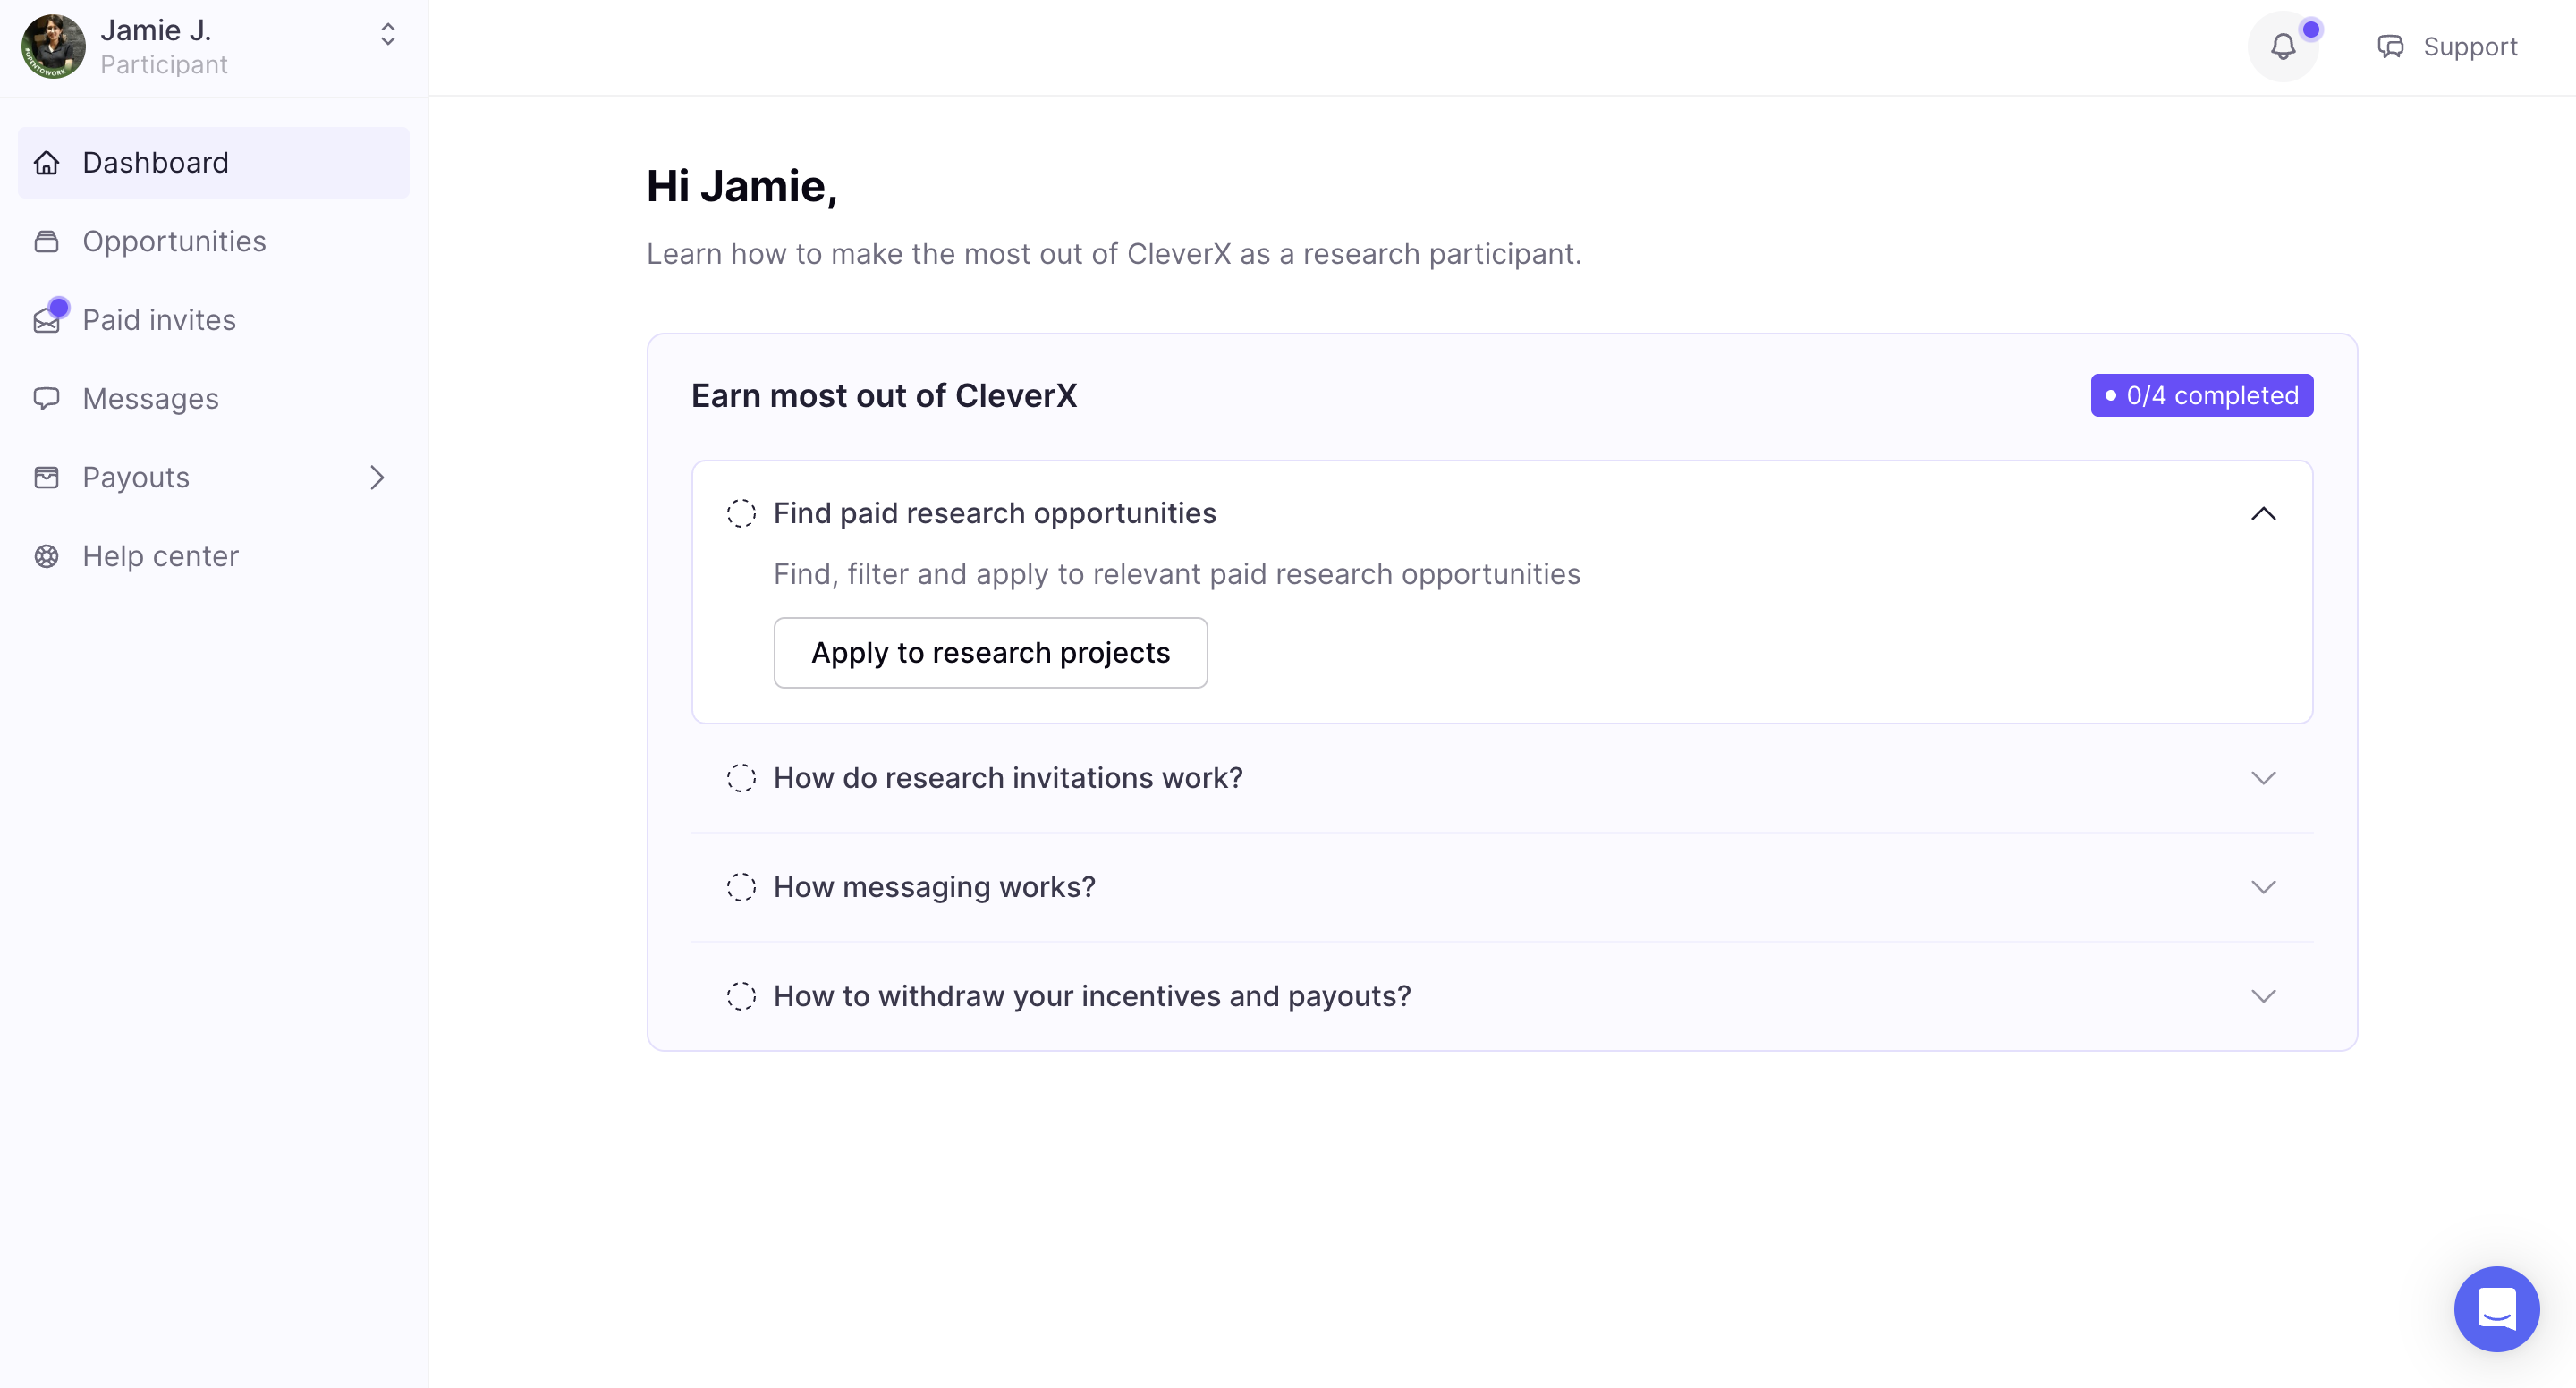Click the Paid invites envelope icon

pos(47,320)
